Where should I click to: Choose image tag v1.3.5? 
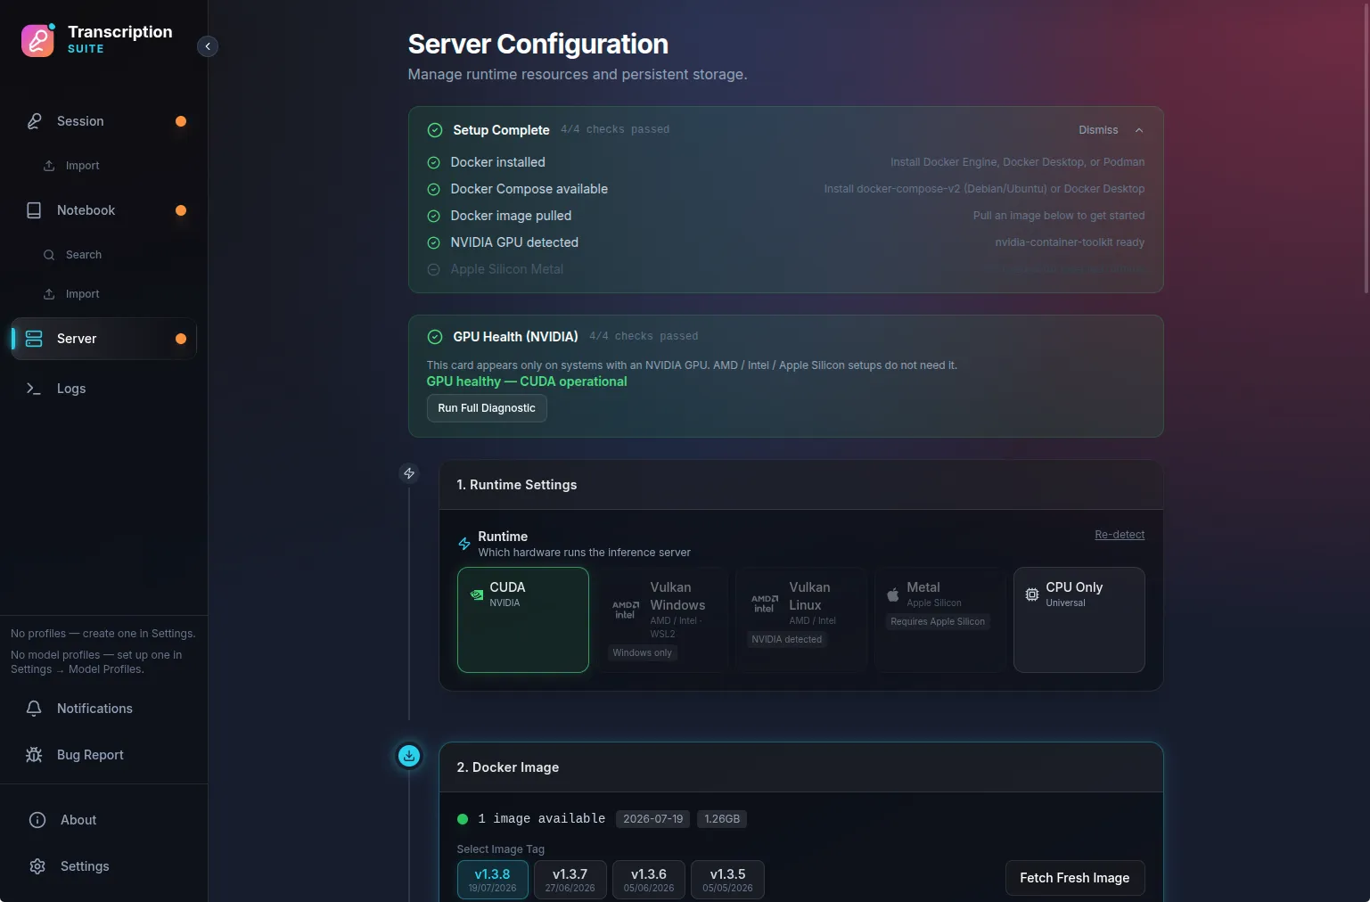[727, 880]
